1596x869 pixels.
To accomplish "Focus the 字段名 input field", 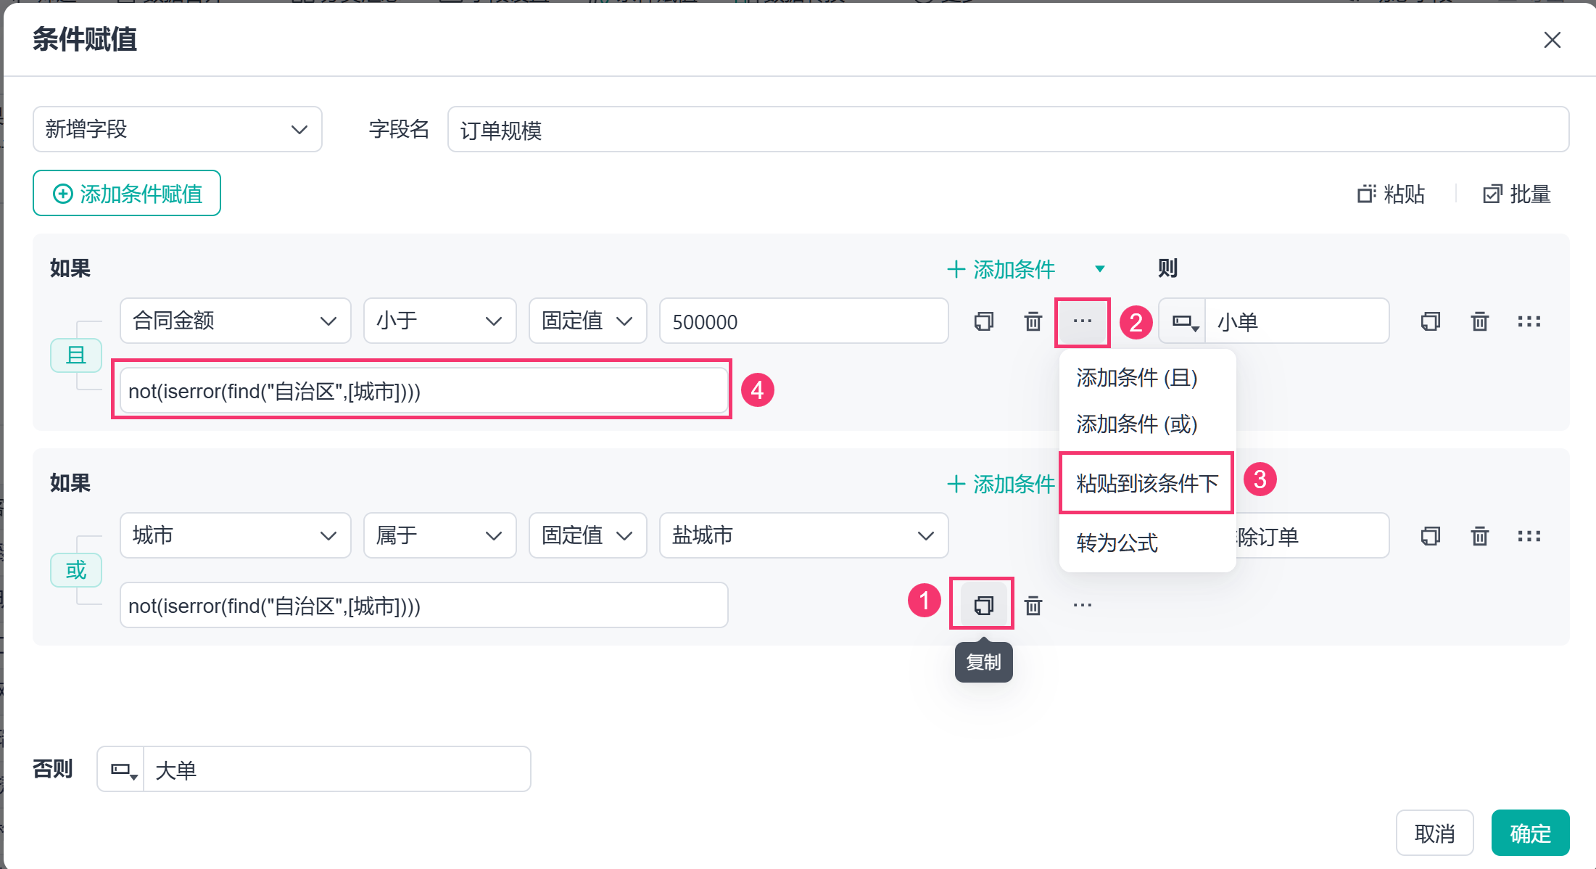I will point(1008,129).
